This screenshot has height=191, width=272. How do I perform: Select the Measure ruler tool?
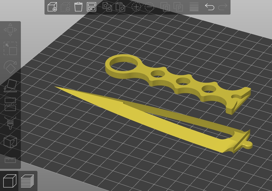pyautogui.click(x=10, y=160)
